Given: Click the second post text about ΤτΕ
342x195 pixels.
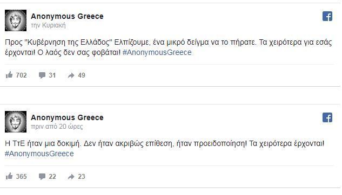Looking at the screenshot, I should tap(165, 149).
